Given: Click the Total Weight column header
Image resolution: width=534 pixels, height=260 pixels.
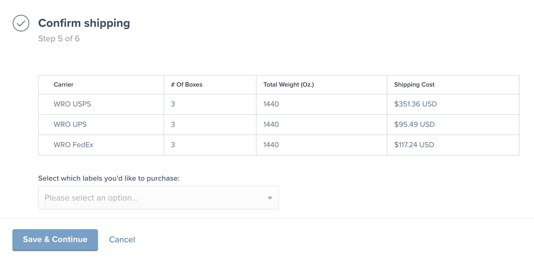Looking at the screenshot, I should coord(288,84).
